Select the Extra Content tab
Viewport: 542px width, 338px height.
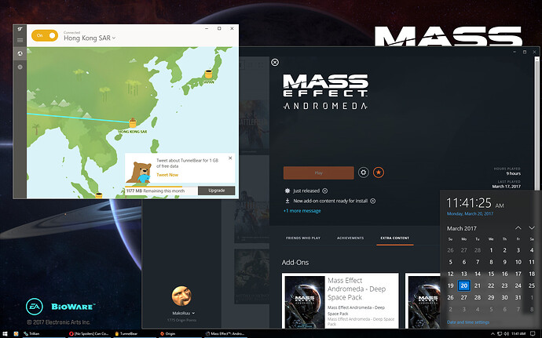395,238
